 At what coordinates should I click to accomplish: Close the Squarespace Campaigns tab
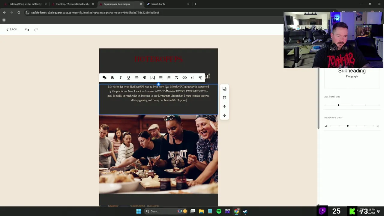pyautogui.click(x=141, y=4)
